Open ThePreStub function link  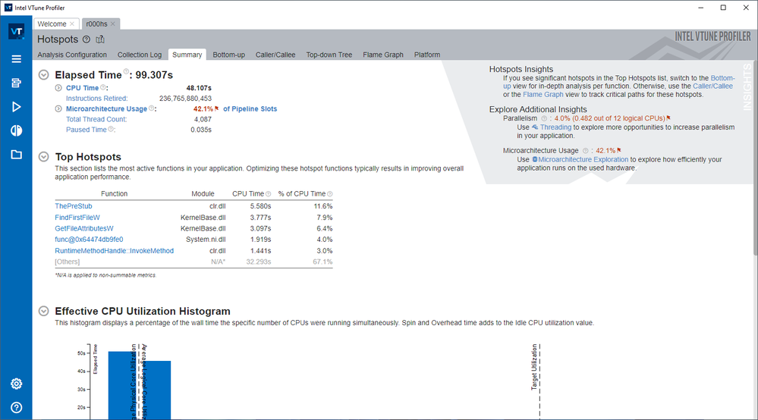click(x=74, y=206)
